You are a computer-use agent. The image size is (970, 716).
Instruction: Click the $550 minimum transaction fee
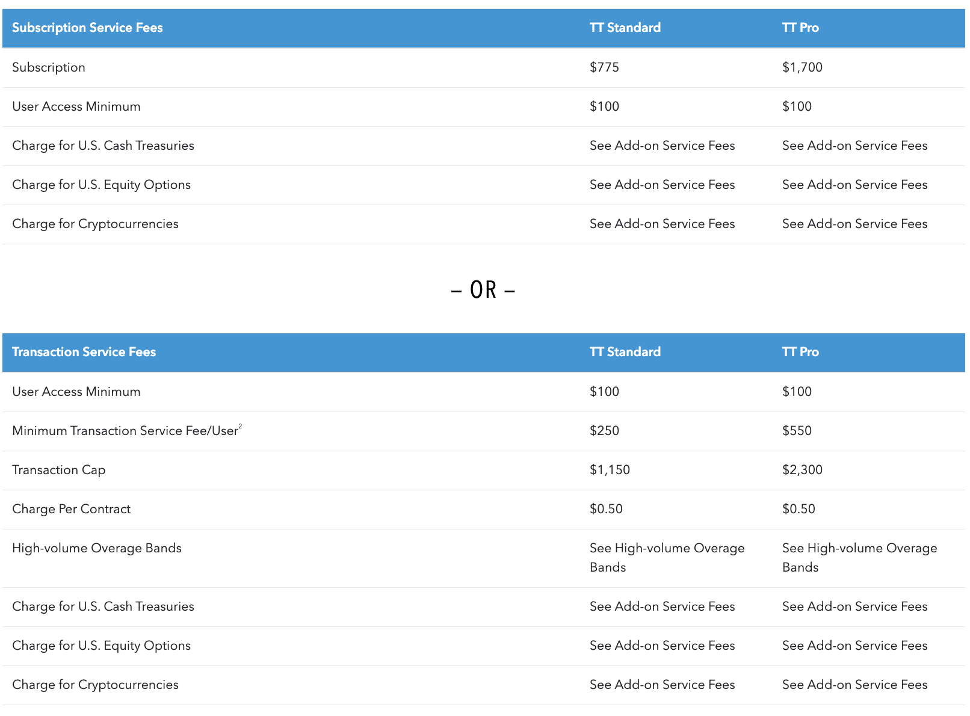pos(797,431)
